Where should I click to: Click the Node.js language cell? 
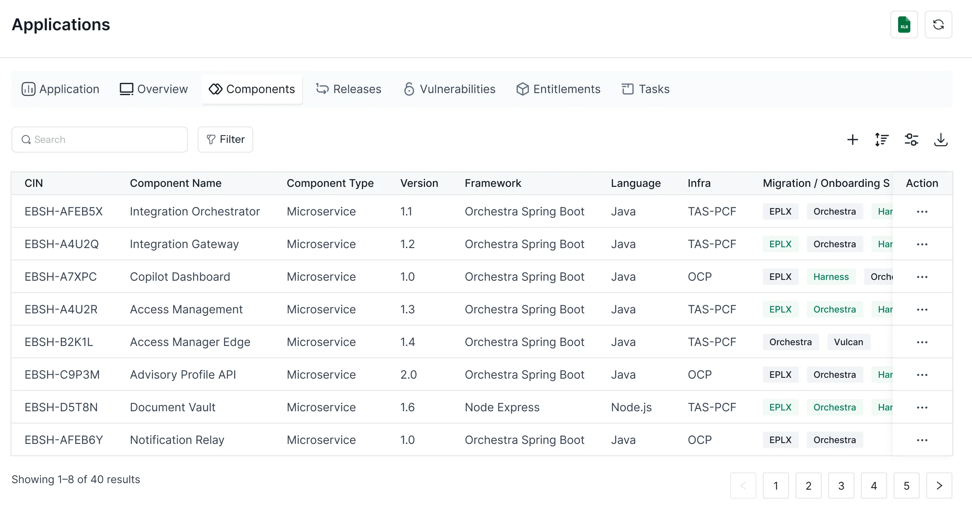631,407
